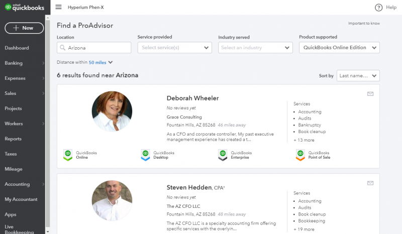Change Distance within 50 miles dropdown
The height and width of the screenshot is (234, 402).
pyautogui.click(x=100, y=62)
